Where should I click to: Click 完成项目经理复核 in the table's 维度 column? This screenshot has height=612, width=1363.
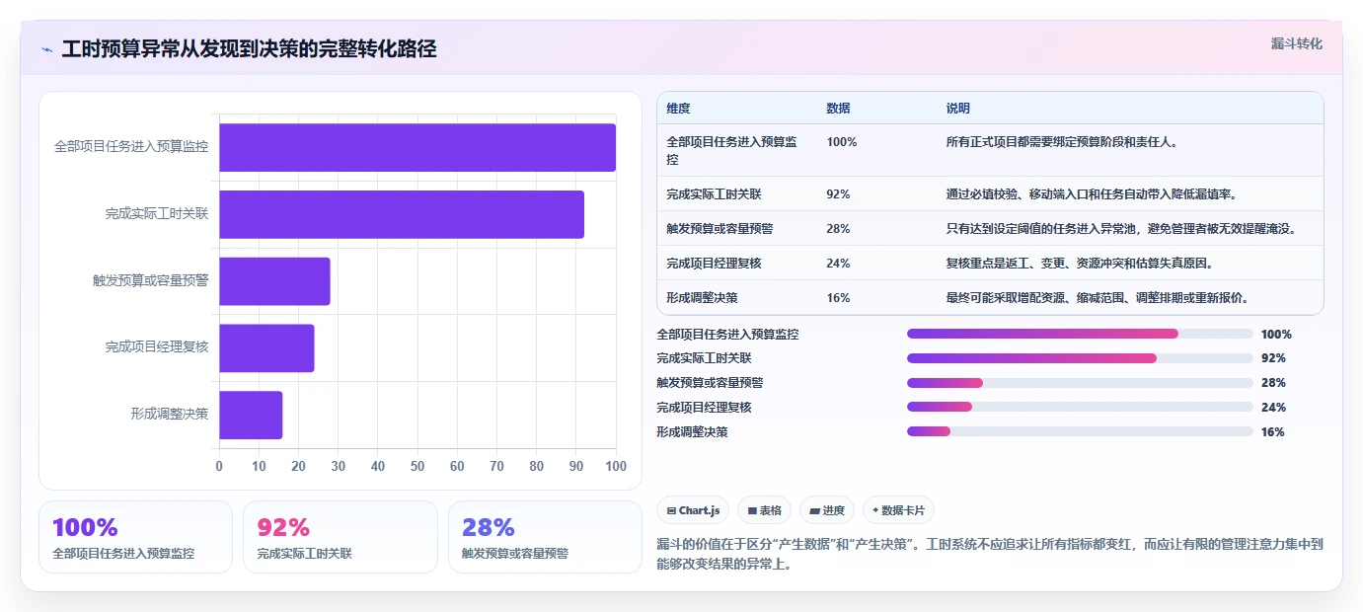(x=714, y=264)
